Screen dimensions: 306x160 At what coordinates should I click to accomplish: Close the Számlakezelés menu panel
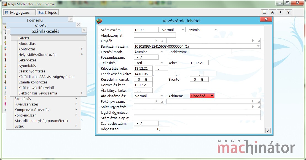(x=84, y=30)
